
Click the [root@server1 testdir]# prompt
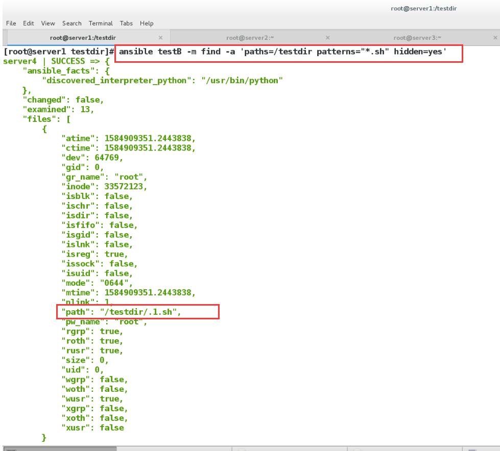59,52
